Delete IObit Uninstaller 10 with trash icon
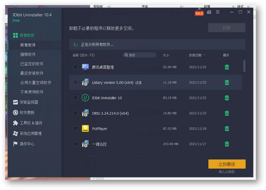Screen dimensions: 266x190 point(227,98)
